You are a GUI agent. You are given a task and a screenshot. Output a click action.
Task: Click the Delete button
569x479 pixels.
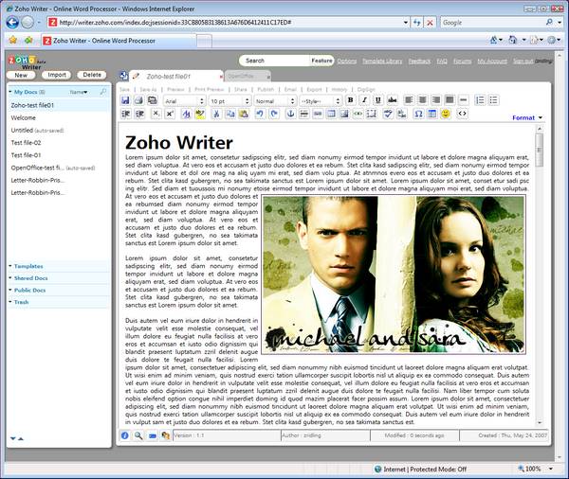coord(92,75)
